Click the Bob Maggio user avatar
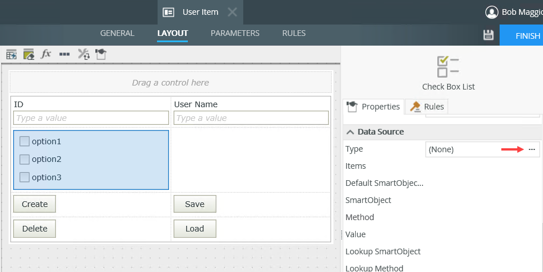Screen dimensions: 543x272 pyautogui.click(x=491, y=12)
